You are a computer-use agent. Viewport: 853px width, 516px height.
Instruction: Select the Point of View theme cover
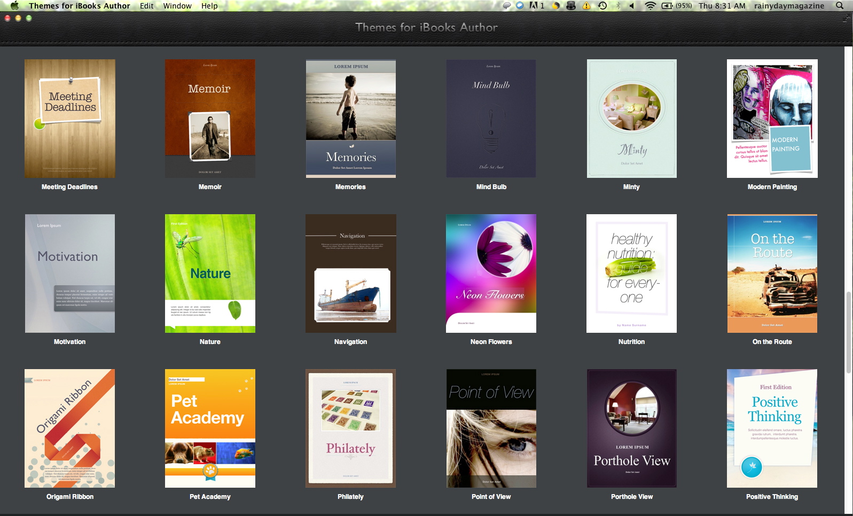[x=491, y=428]
